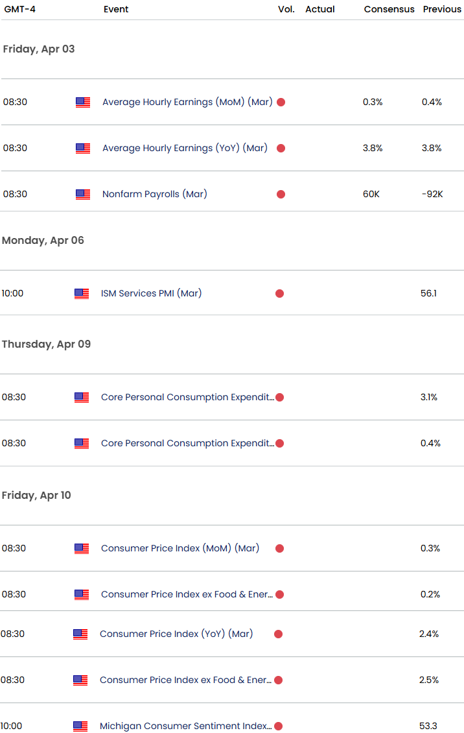Screen dimensions: 464x733
Task: Click the Previous column header
Action: point(442,9)
